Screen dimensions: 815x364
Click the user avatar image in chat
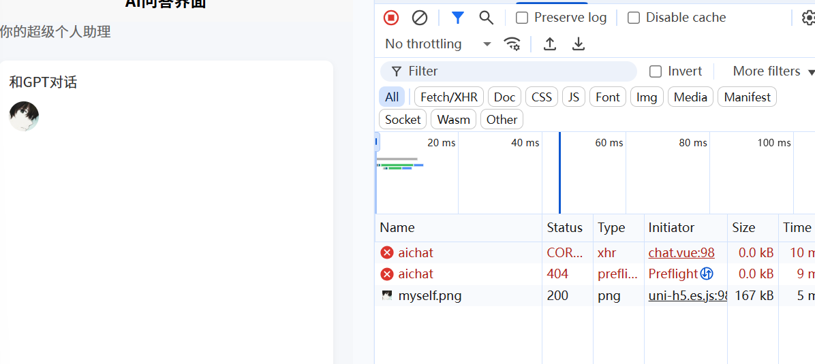coord(24,116)
